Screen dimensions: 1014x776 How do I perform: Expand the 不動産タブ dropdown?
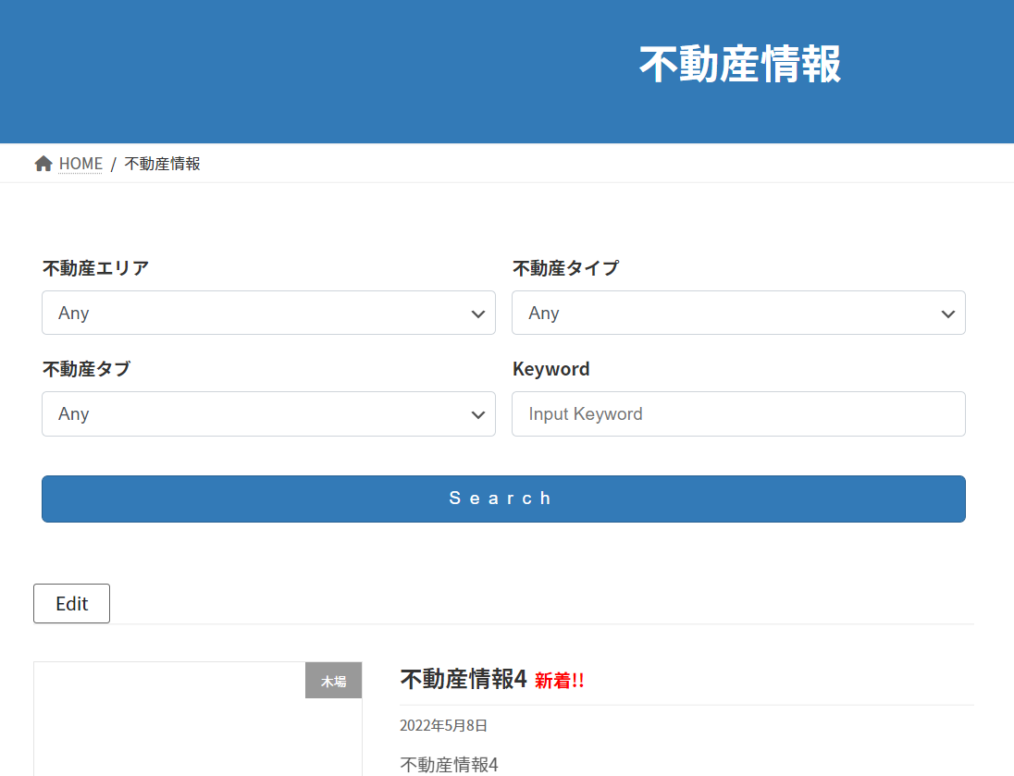(268, 413)
